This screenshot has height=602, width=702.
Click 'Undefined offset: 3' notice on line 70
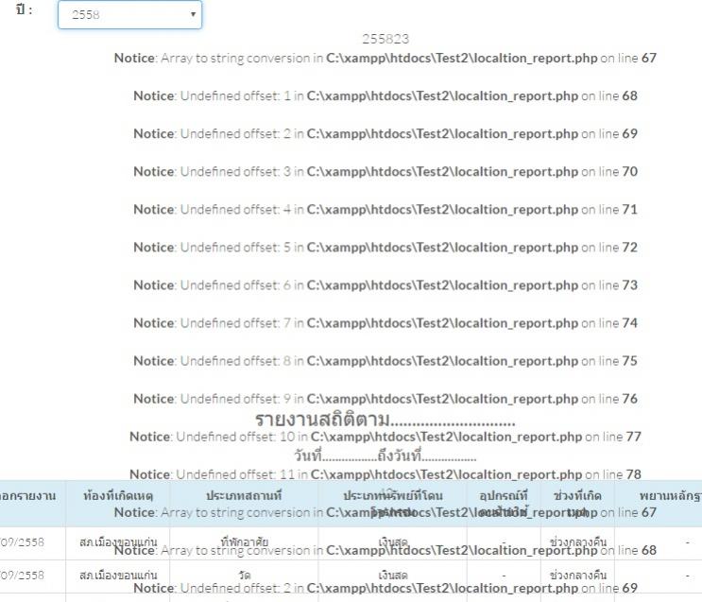385,172
